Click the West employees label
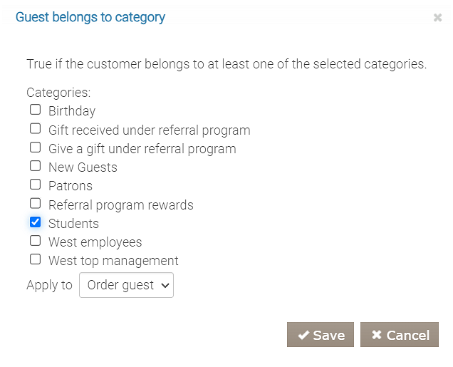 (x=95, y=242)
